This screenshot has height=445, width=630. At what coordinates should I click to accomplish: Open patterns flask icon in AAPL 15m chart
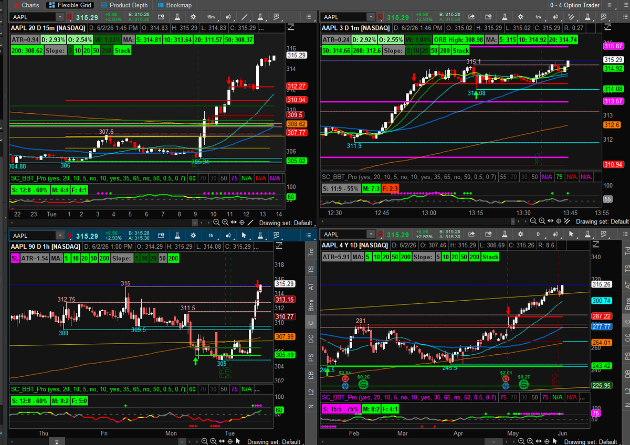pyautogui.click(x=260, y=17)
